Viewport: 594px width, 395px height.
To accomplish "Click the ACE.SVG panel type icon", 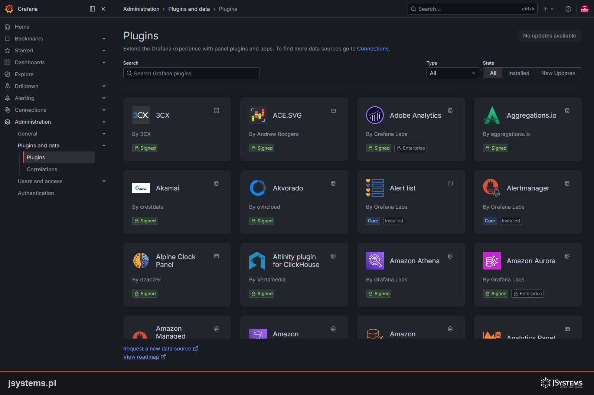I will pyautogui.click(x=333, y=111).
